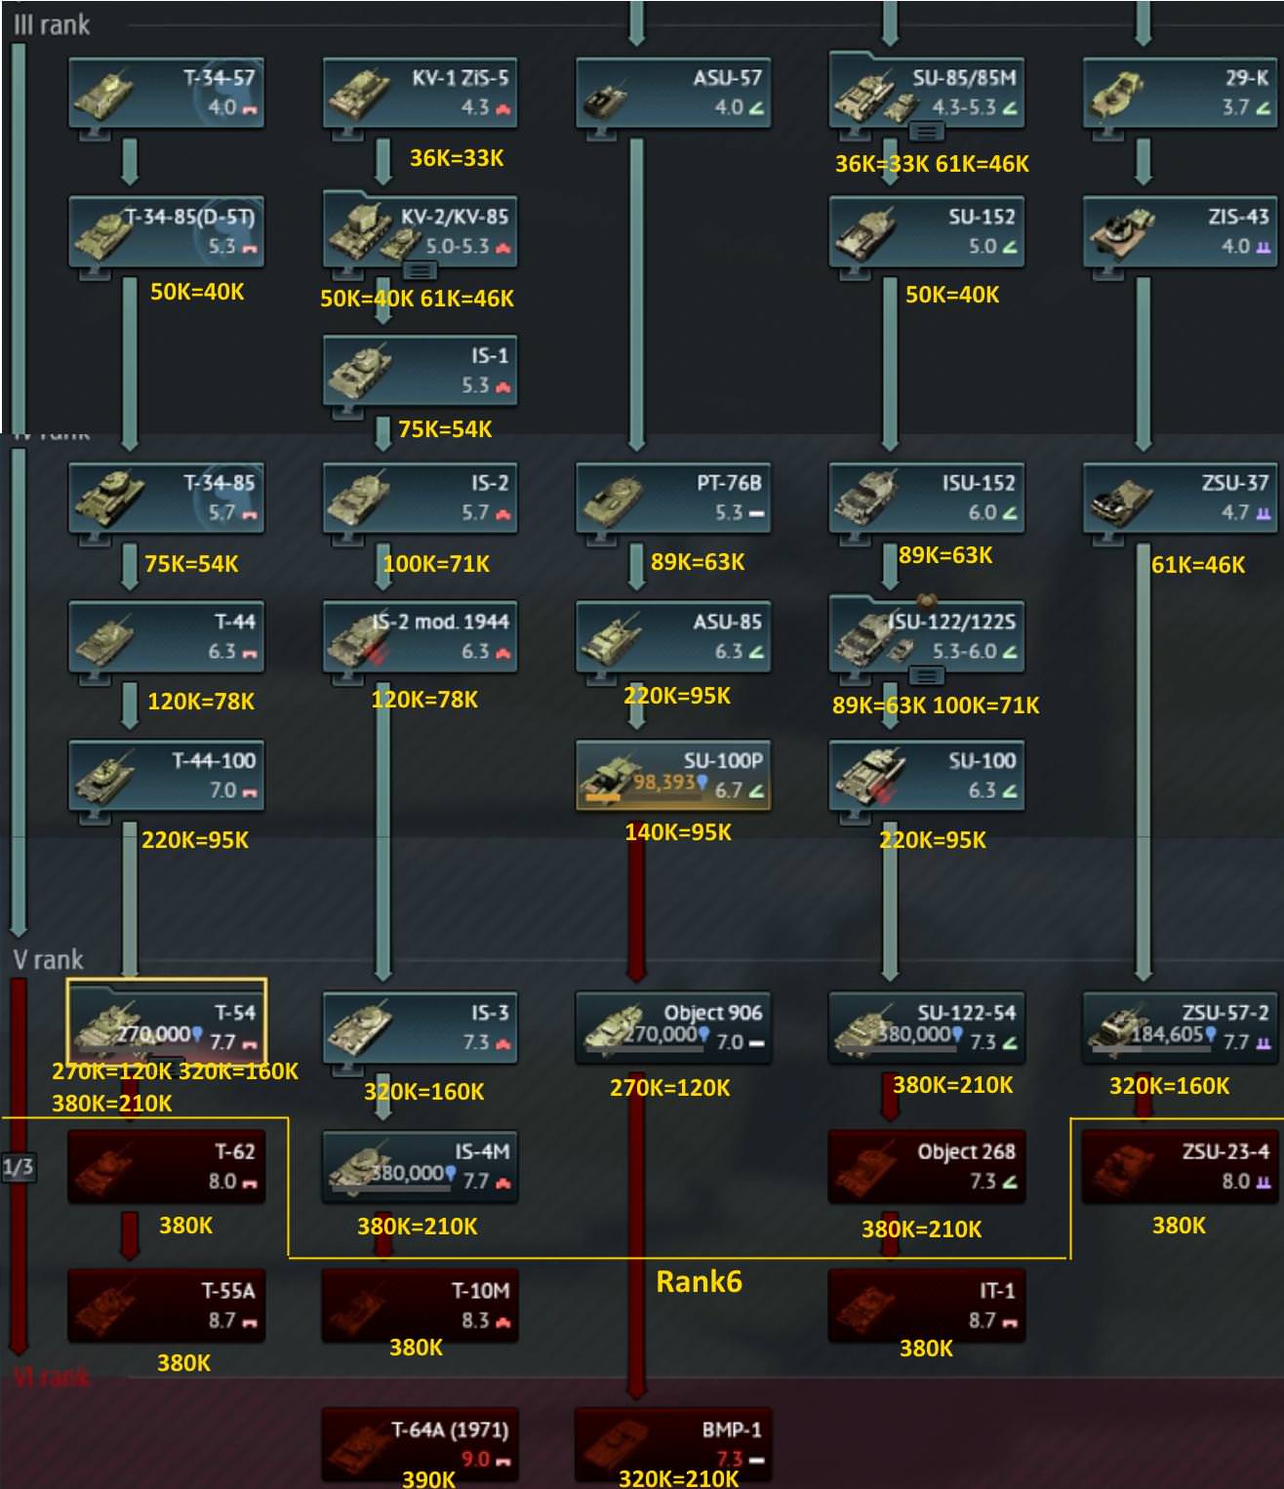Pick the ASU-85 tank destroyer

point(673,636)
